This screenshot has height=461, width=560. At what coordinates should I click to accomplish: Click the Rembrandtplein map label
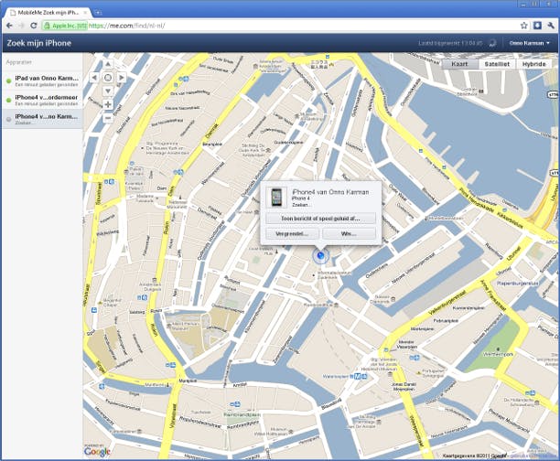pyautogui.click(x=242, y=415)
